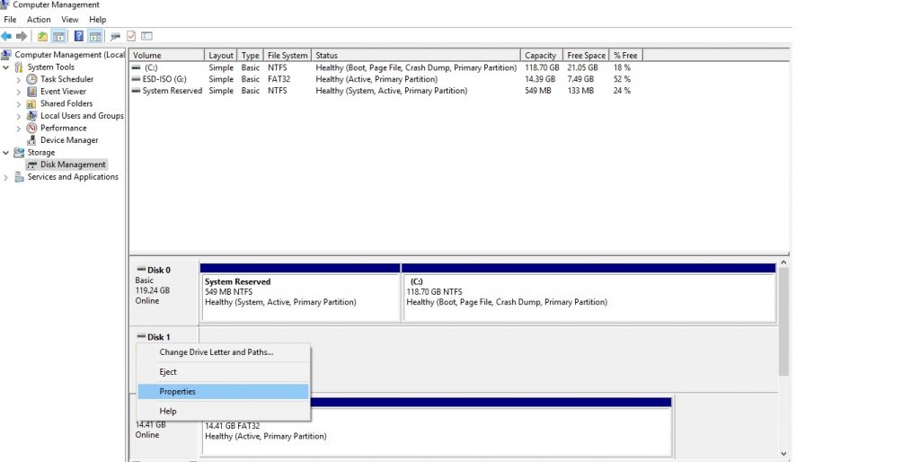Choose Eject from the context menu
Viewport: 920px width, 462px height.
tap(223, 372)
